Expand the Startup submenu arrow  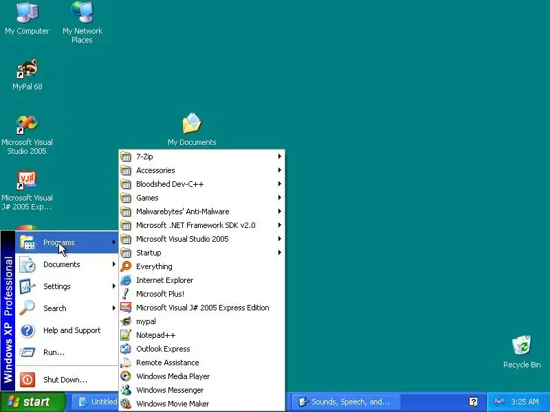(x=280, y=252)
